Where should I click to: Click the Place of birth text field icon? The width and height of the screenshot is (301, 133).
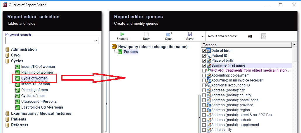[208, 61]
